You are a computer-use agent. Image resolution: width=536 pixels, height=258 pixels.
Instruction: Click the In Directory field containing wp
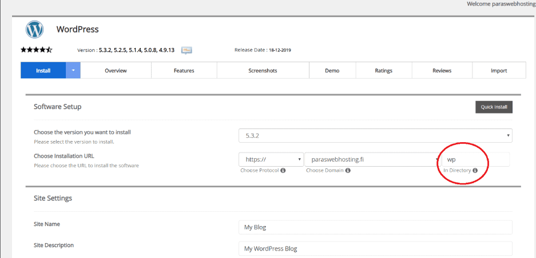pyautogui.click(x=476, y=159)
